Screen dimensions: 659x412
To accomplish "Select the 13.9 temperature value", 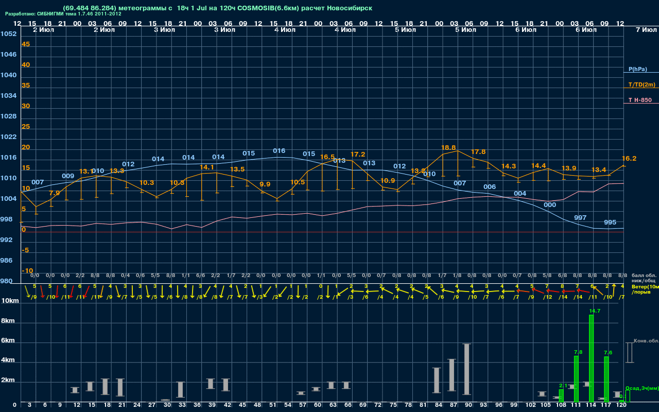I will pos(569,168).
